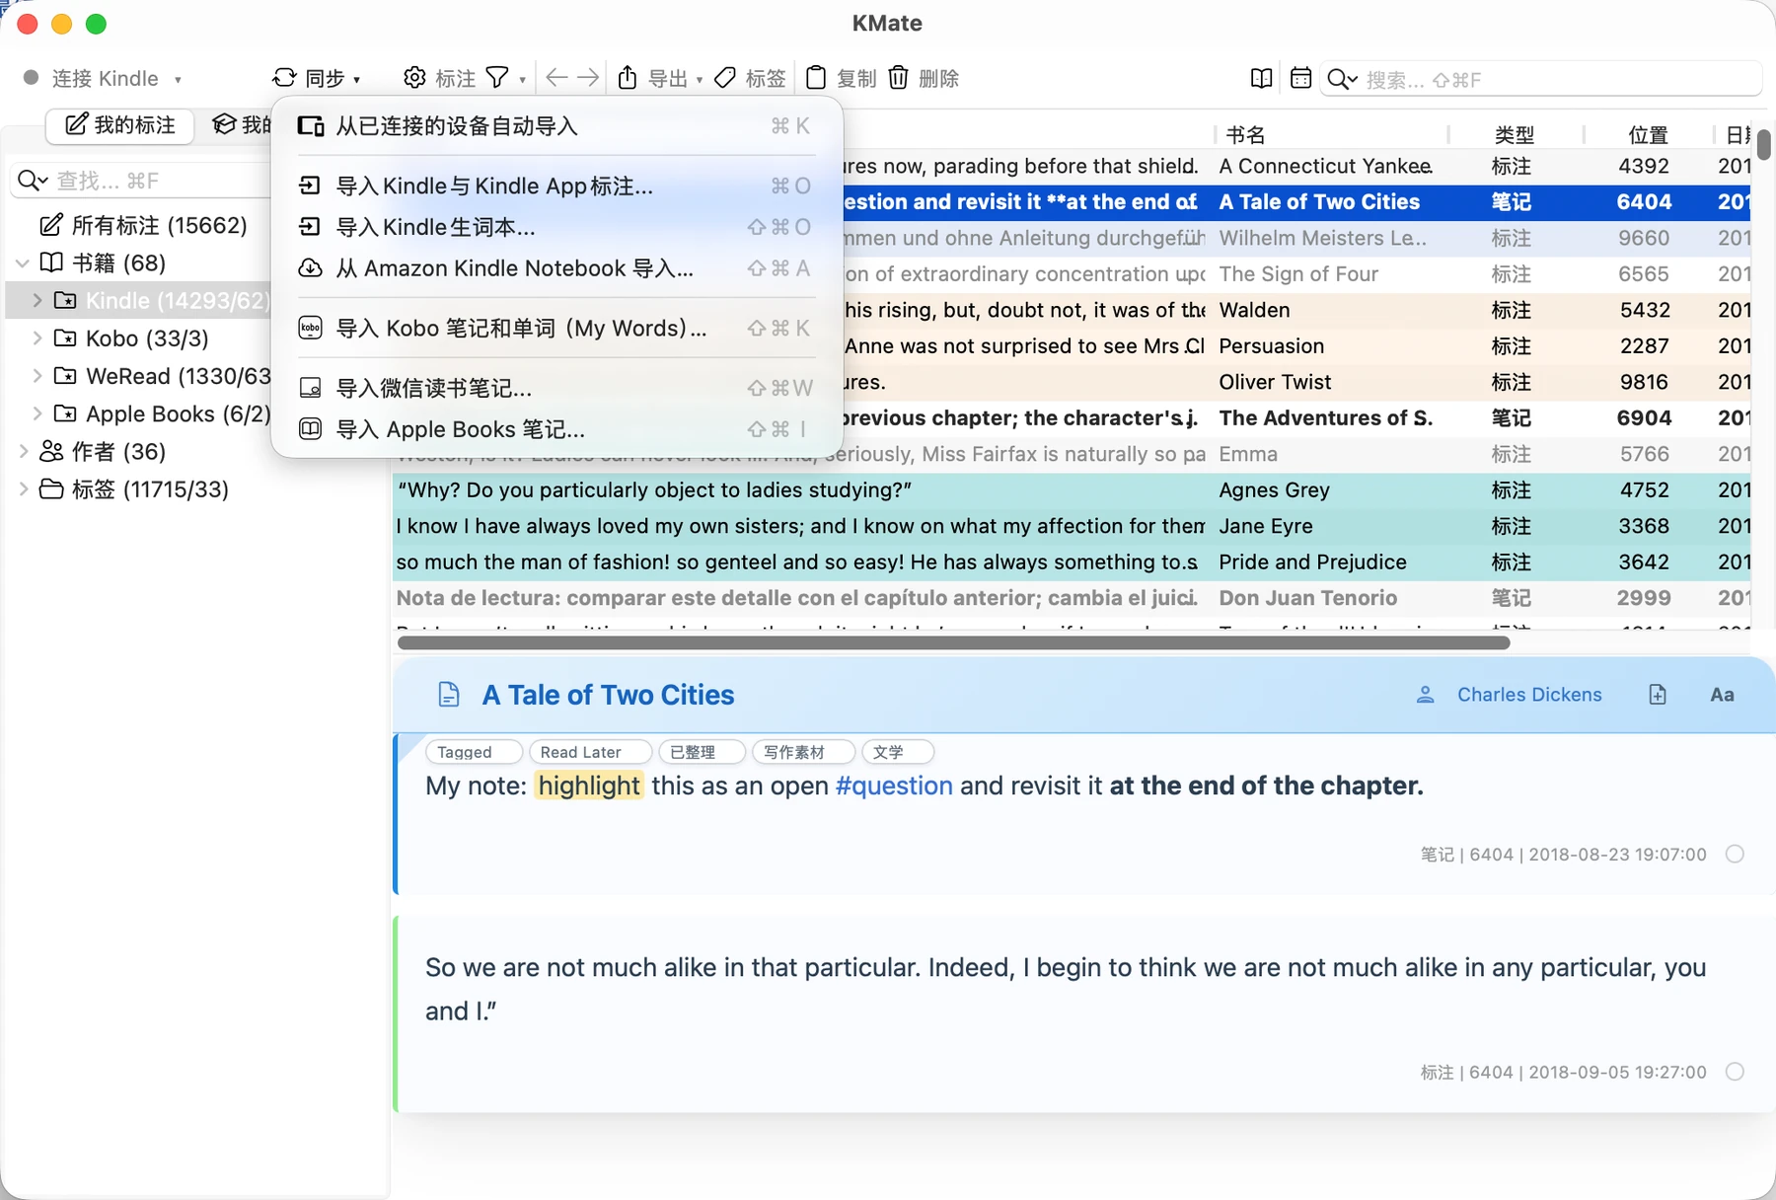Image resolution: width=1776 pixels, height=1200 pixels.
Task: Choose 从 Amazon Kindle Notebook 导入
Action: click(x=556, y=268)
